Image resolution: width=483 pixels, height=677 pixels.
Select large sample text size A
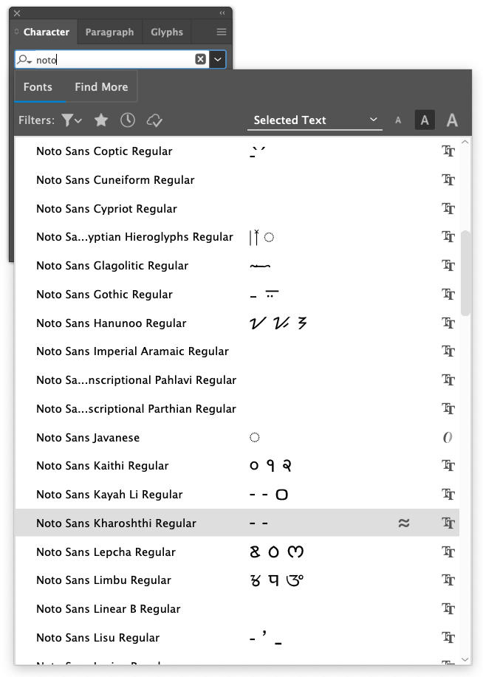[x=452, y=120]
